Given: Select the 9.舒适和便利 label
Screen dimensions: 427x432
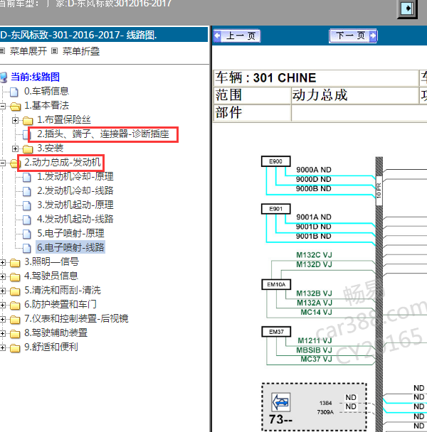Looking at the screenshot, I should click(51, 347).
